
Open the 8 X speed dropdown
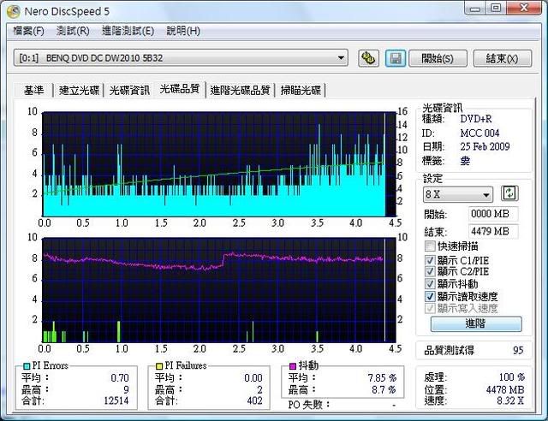click(x=458, y=194)
